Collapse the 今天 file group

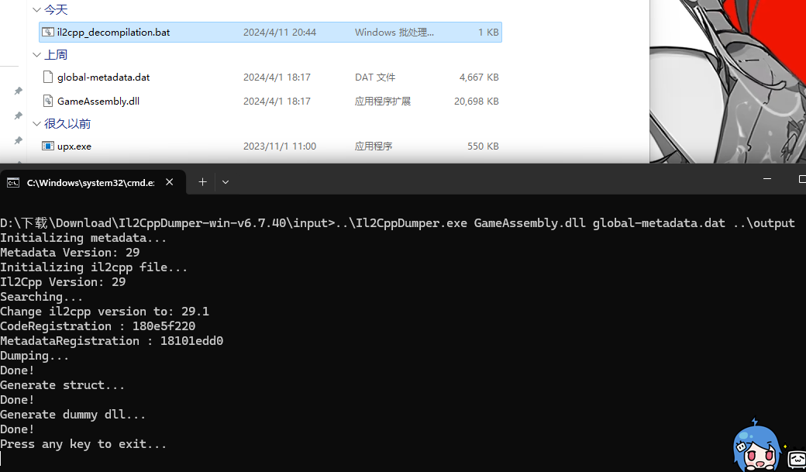coord(36,9)
